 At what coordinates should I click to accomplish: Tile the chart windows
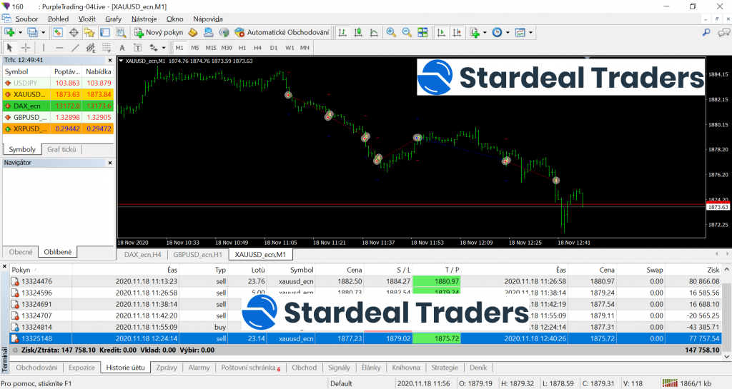(422, 32)
